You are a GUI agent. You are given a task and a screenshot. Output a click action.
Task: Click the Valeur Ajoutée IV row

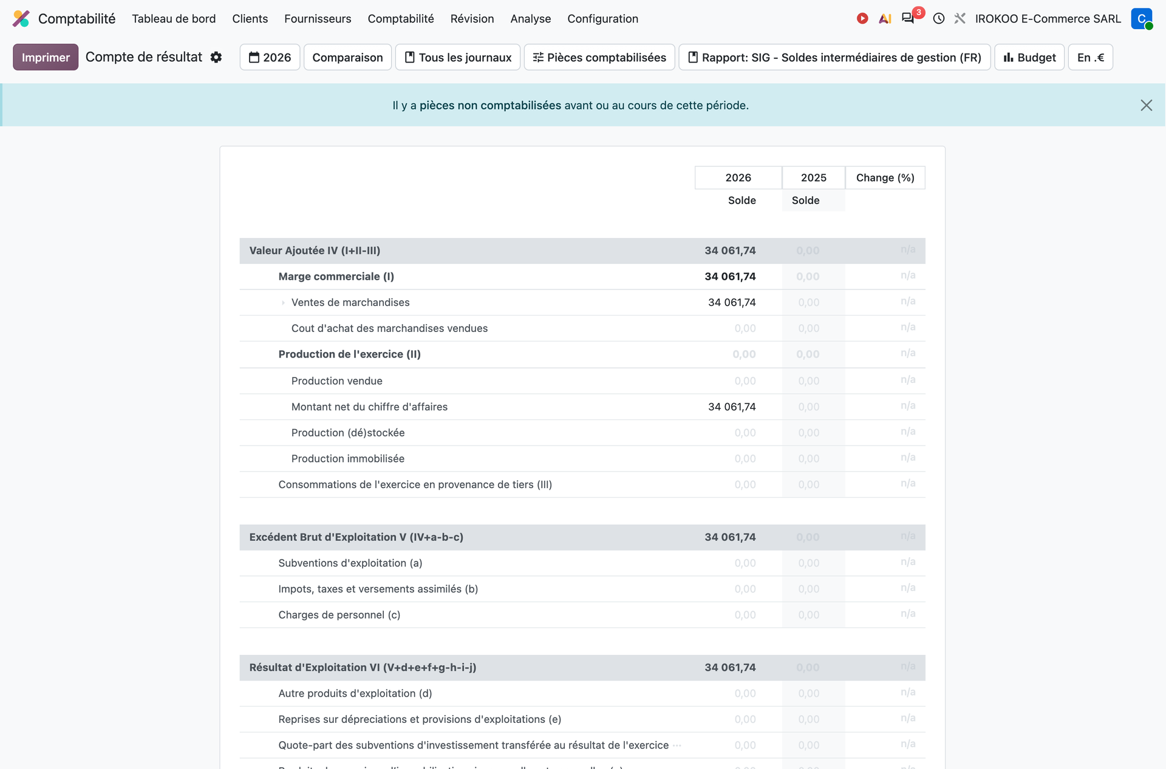582,251
